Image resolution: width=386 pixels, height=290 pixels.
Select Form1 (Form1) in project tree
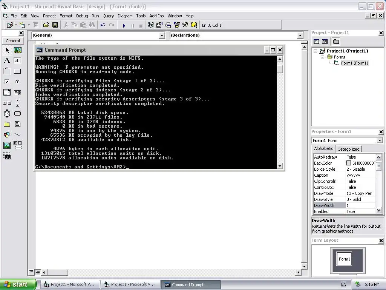pyautogui.click(x=354, y=63)
